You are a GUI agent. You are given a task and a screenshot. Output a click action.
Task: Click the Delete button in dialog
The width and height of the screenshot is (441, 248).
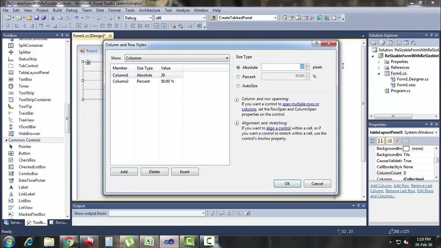point(154,172)
